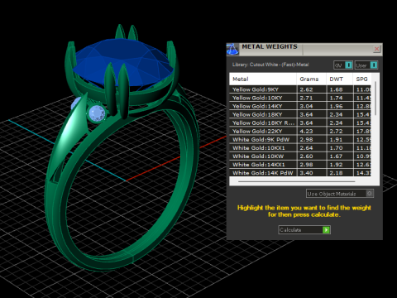Toggle the GV library button
Screen dimensions: 397x298
point(343,65)
